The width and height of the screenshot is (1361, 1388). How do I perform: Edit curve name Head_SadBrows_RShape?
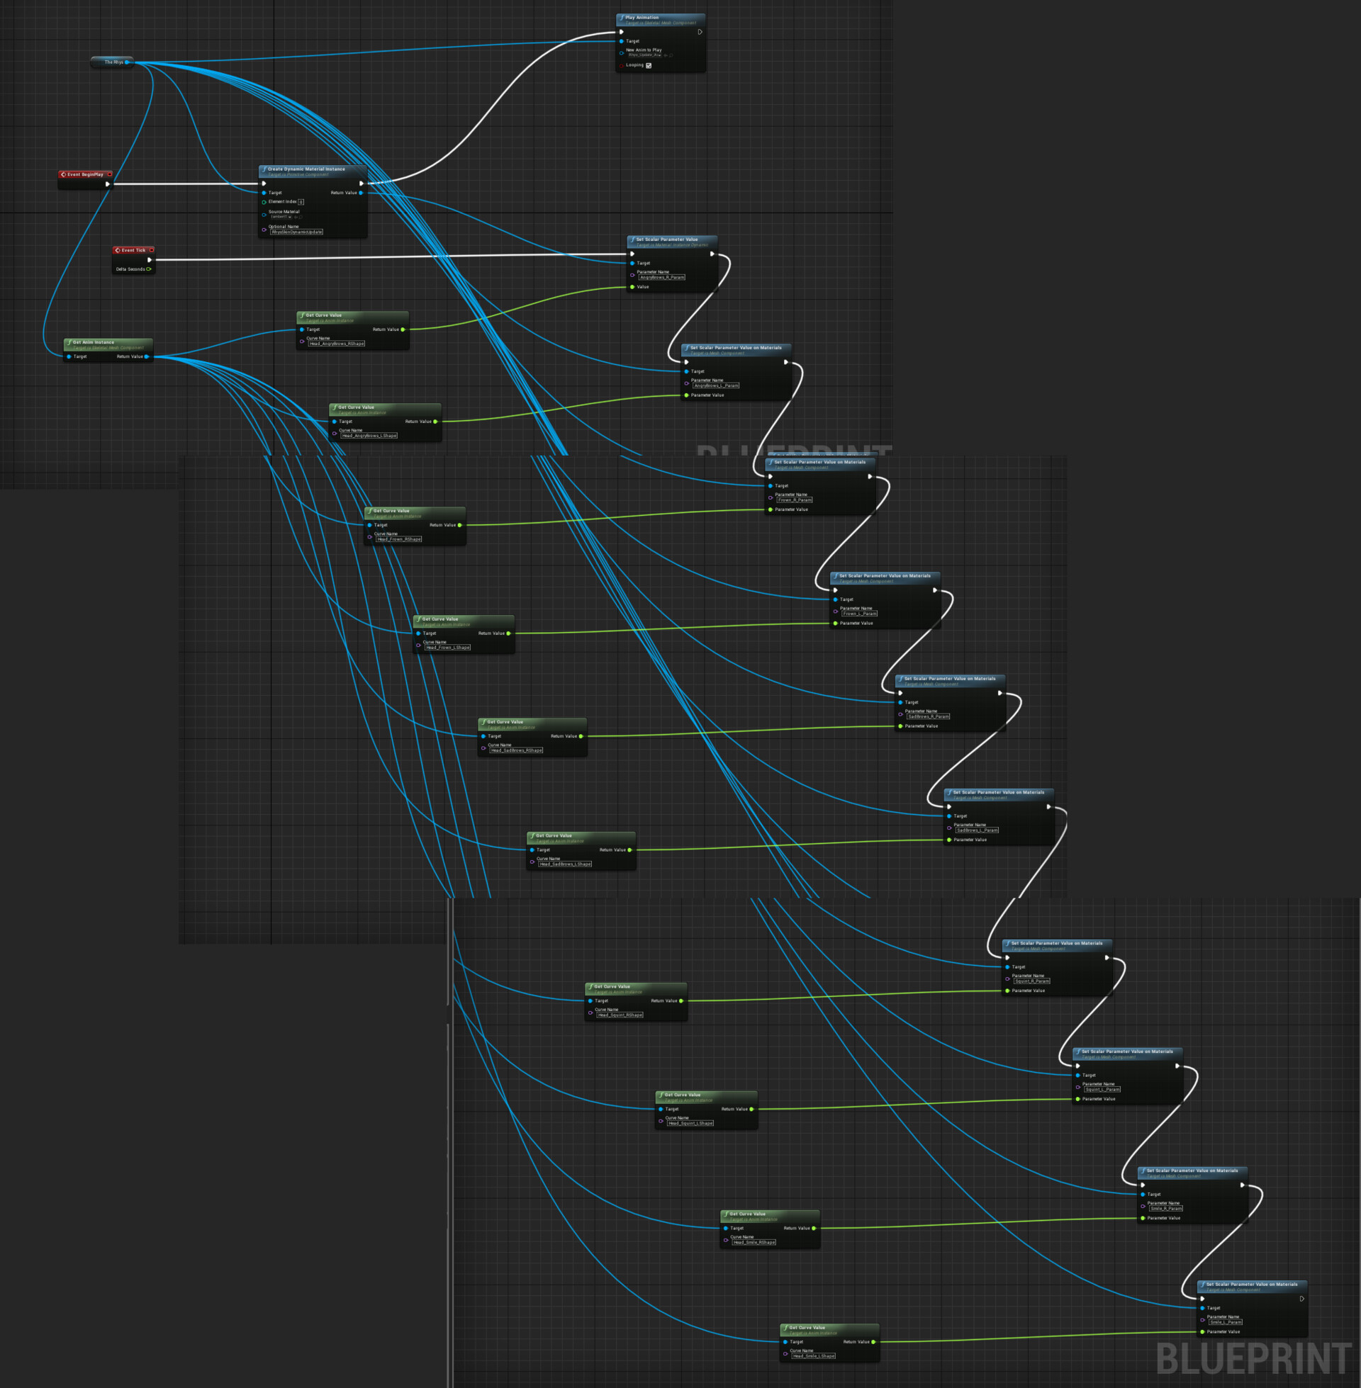[516, 750]
